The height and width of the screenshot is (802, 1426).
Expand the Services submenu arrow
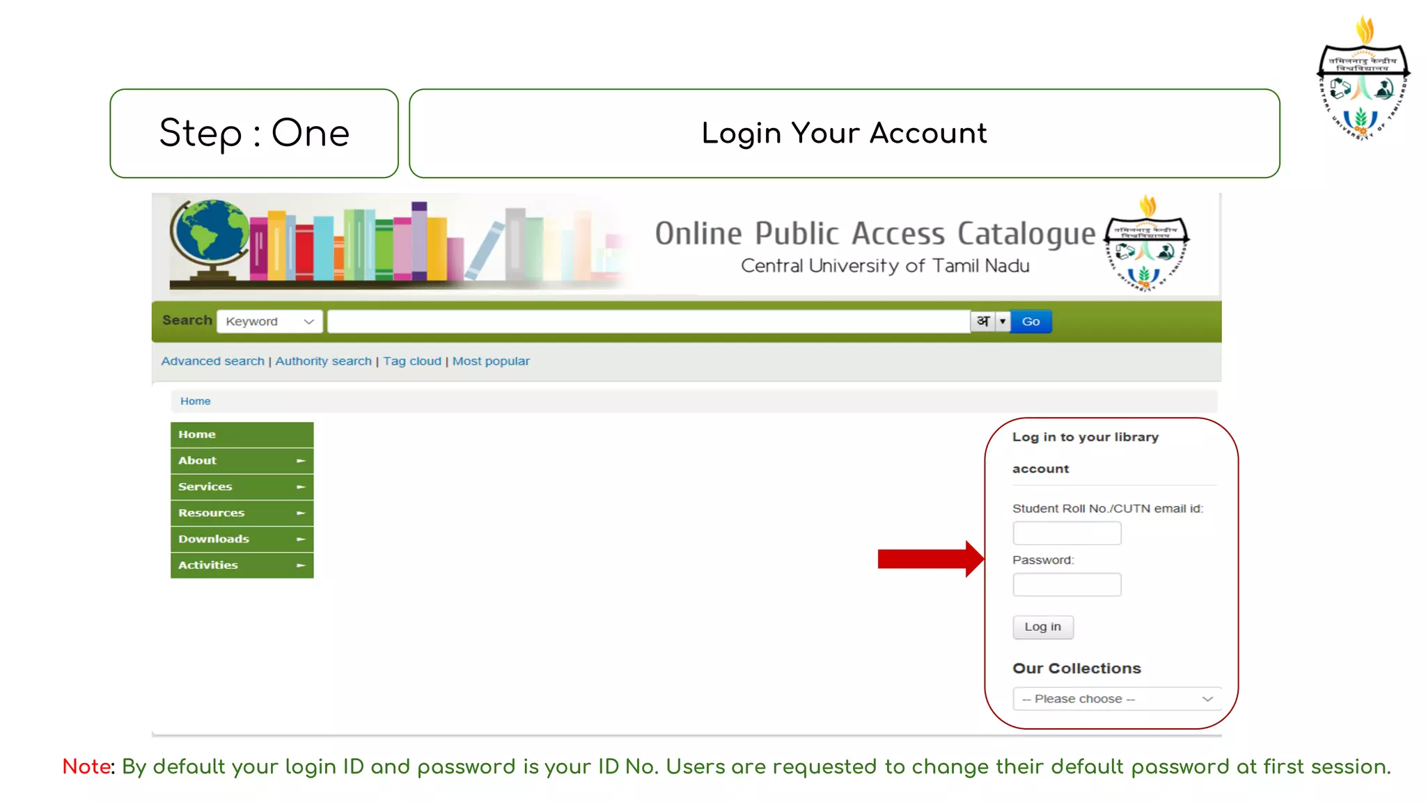(301, 487)
